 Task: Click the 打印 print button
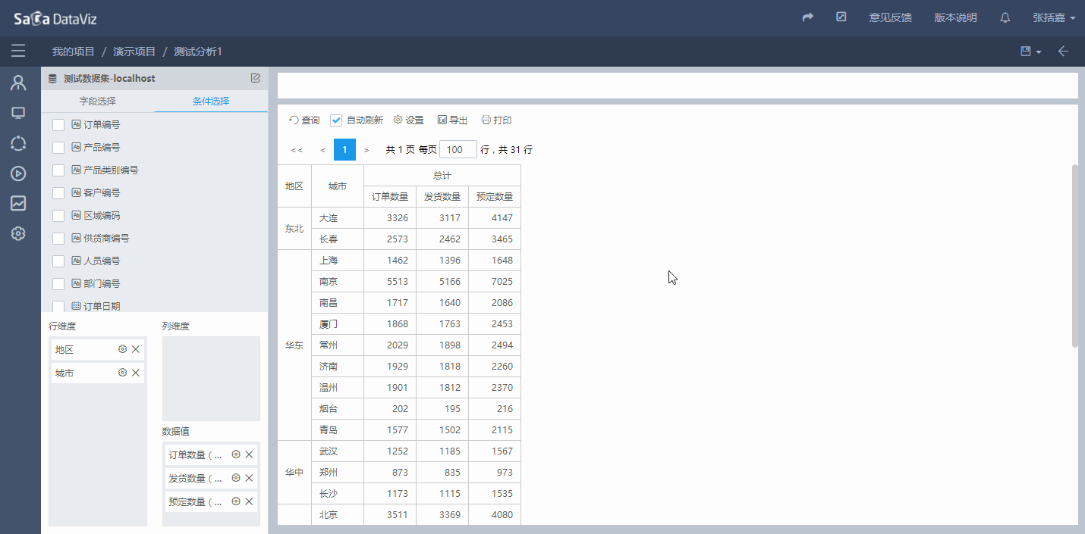(496, 120)
